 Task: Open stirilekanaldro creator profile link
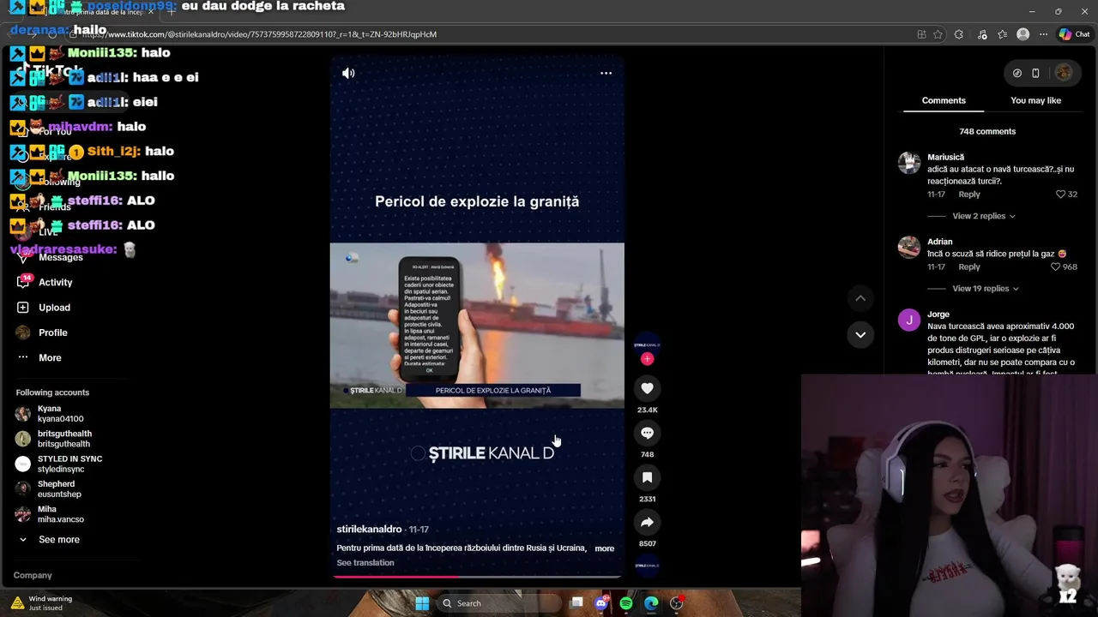(x=369, y=530)
